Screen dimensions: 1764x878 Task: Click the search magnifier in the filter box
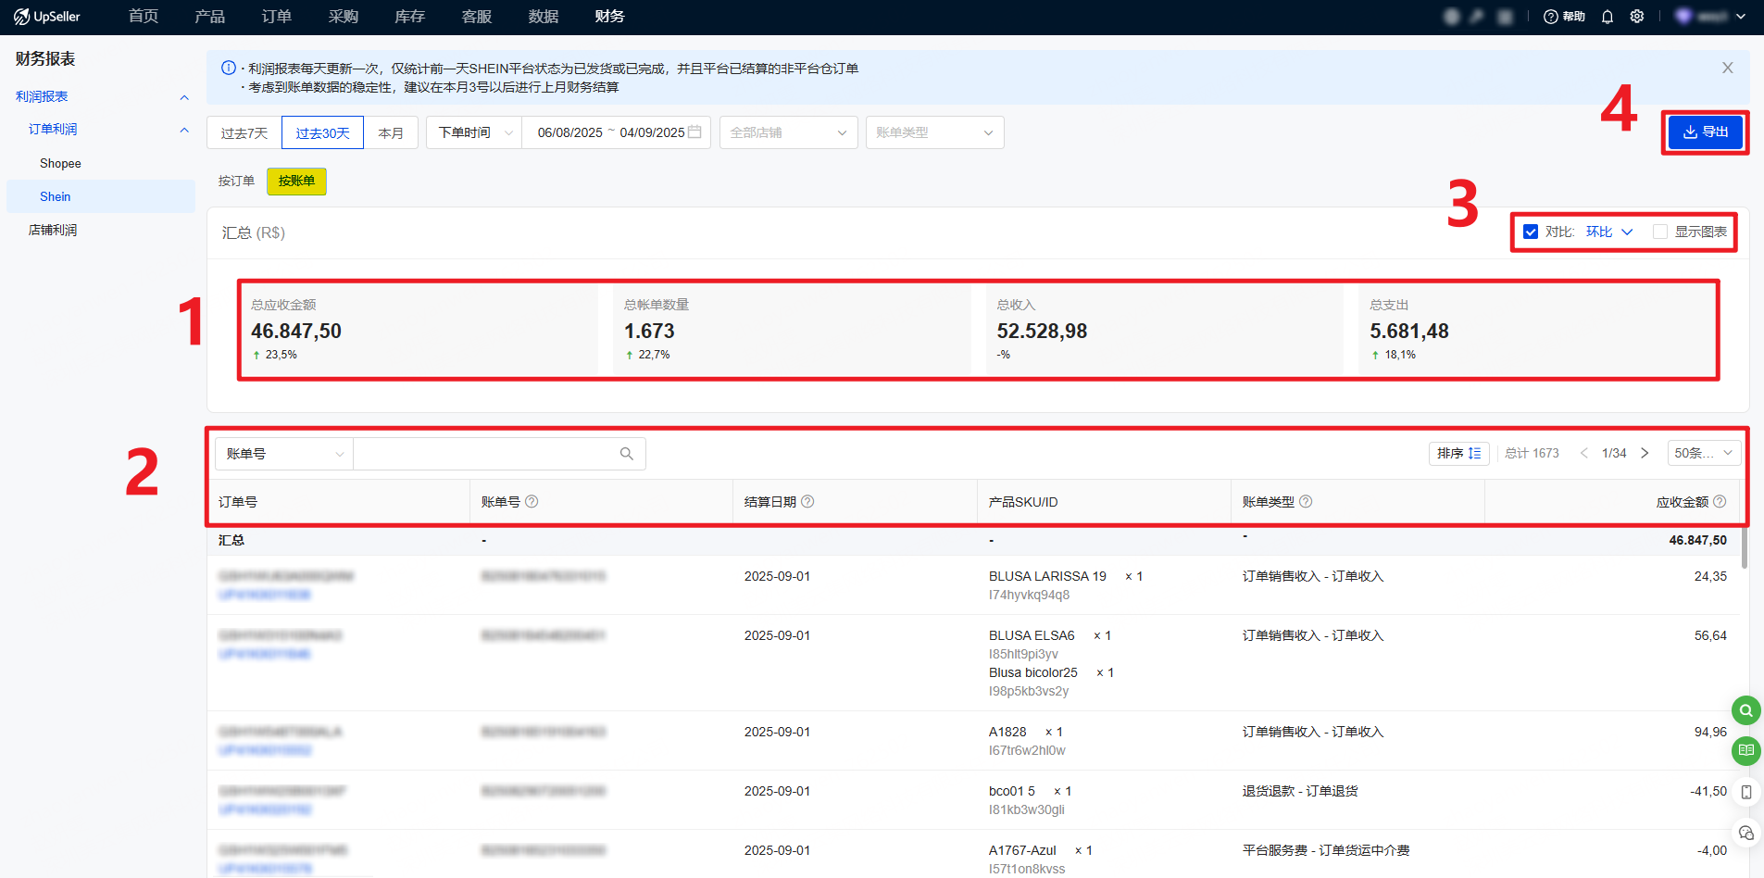pos(627,454)
